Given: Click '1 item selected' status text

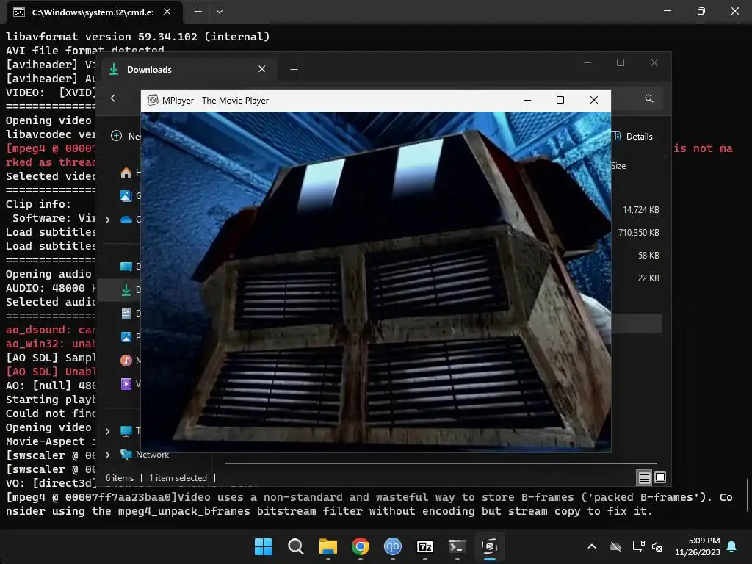Looking at the screenshot, I should tap(178, 478).
